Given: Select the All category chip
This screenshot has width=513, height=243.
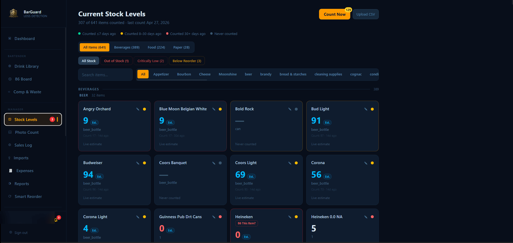Looking at the screenshot, I should [x=143, y=74].
